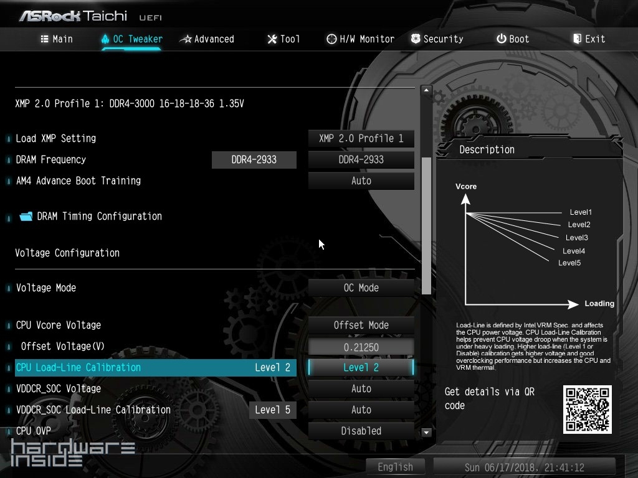Toggle CPU OVP Disabled setting
The image size is (638, 478).
tap(361, 431)
